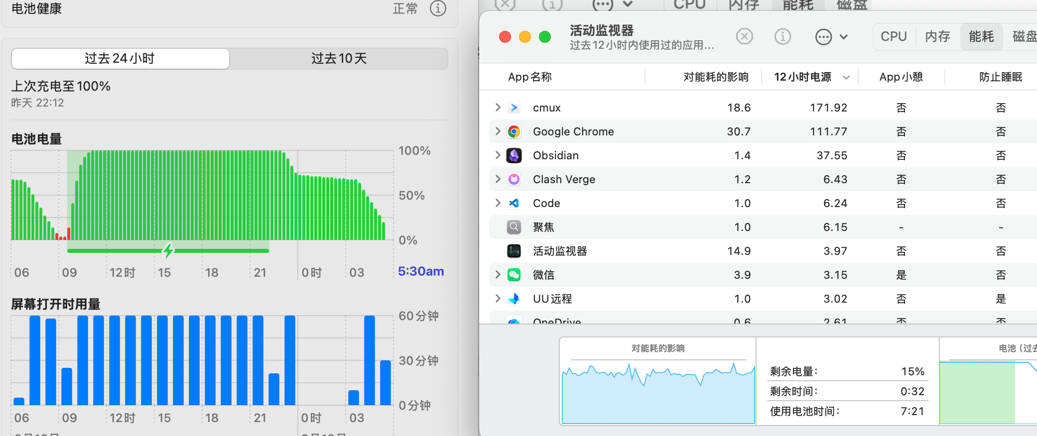
Task: Click the 使用电池时间 7:21 value
Action: coord(912,411)
